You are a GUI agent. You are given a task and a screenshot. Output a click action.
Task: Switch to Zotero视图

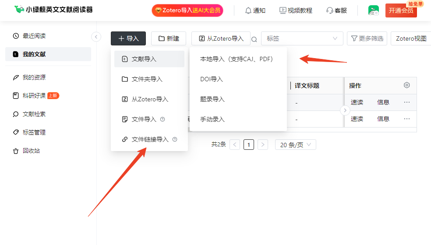coord(411,38)
